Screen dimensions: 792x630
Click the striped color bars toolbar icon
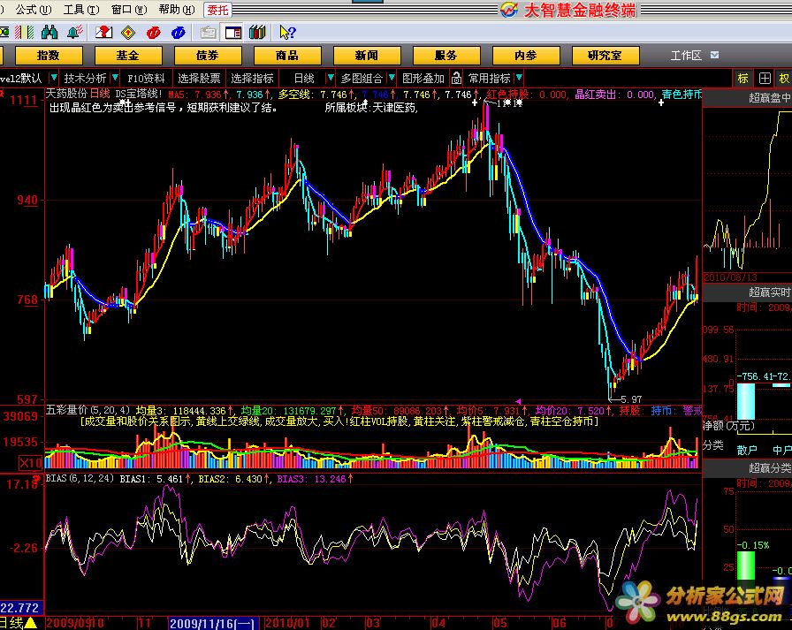(x=25, y=33)
